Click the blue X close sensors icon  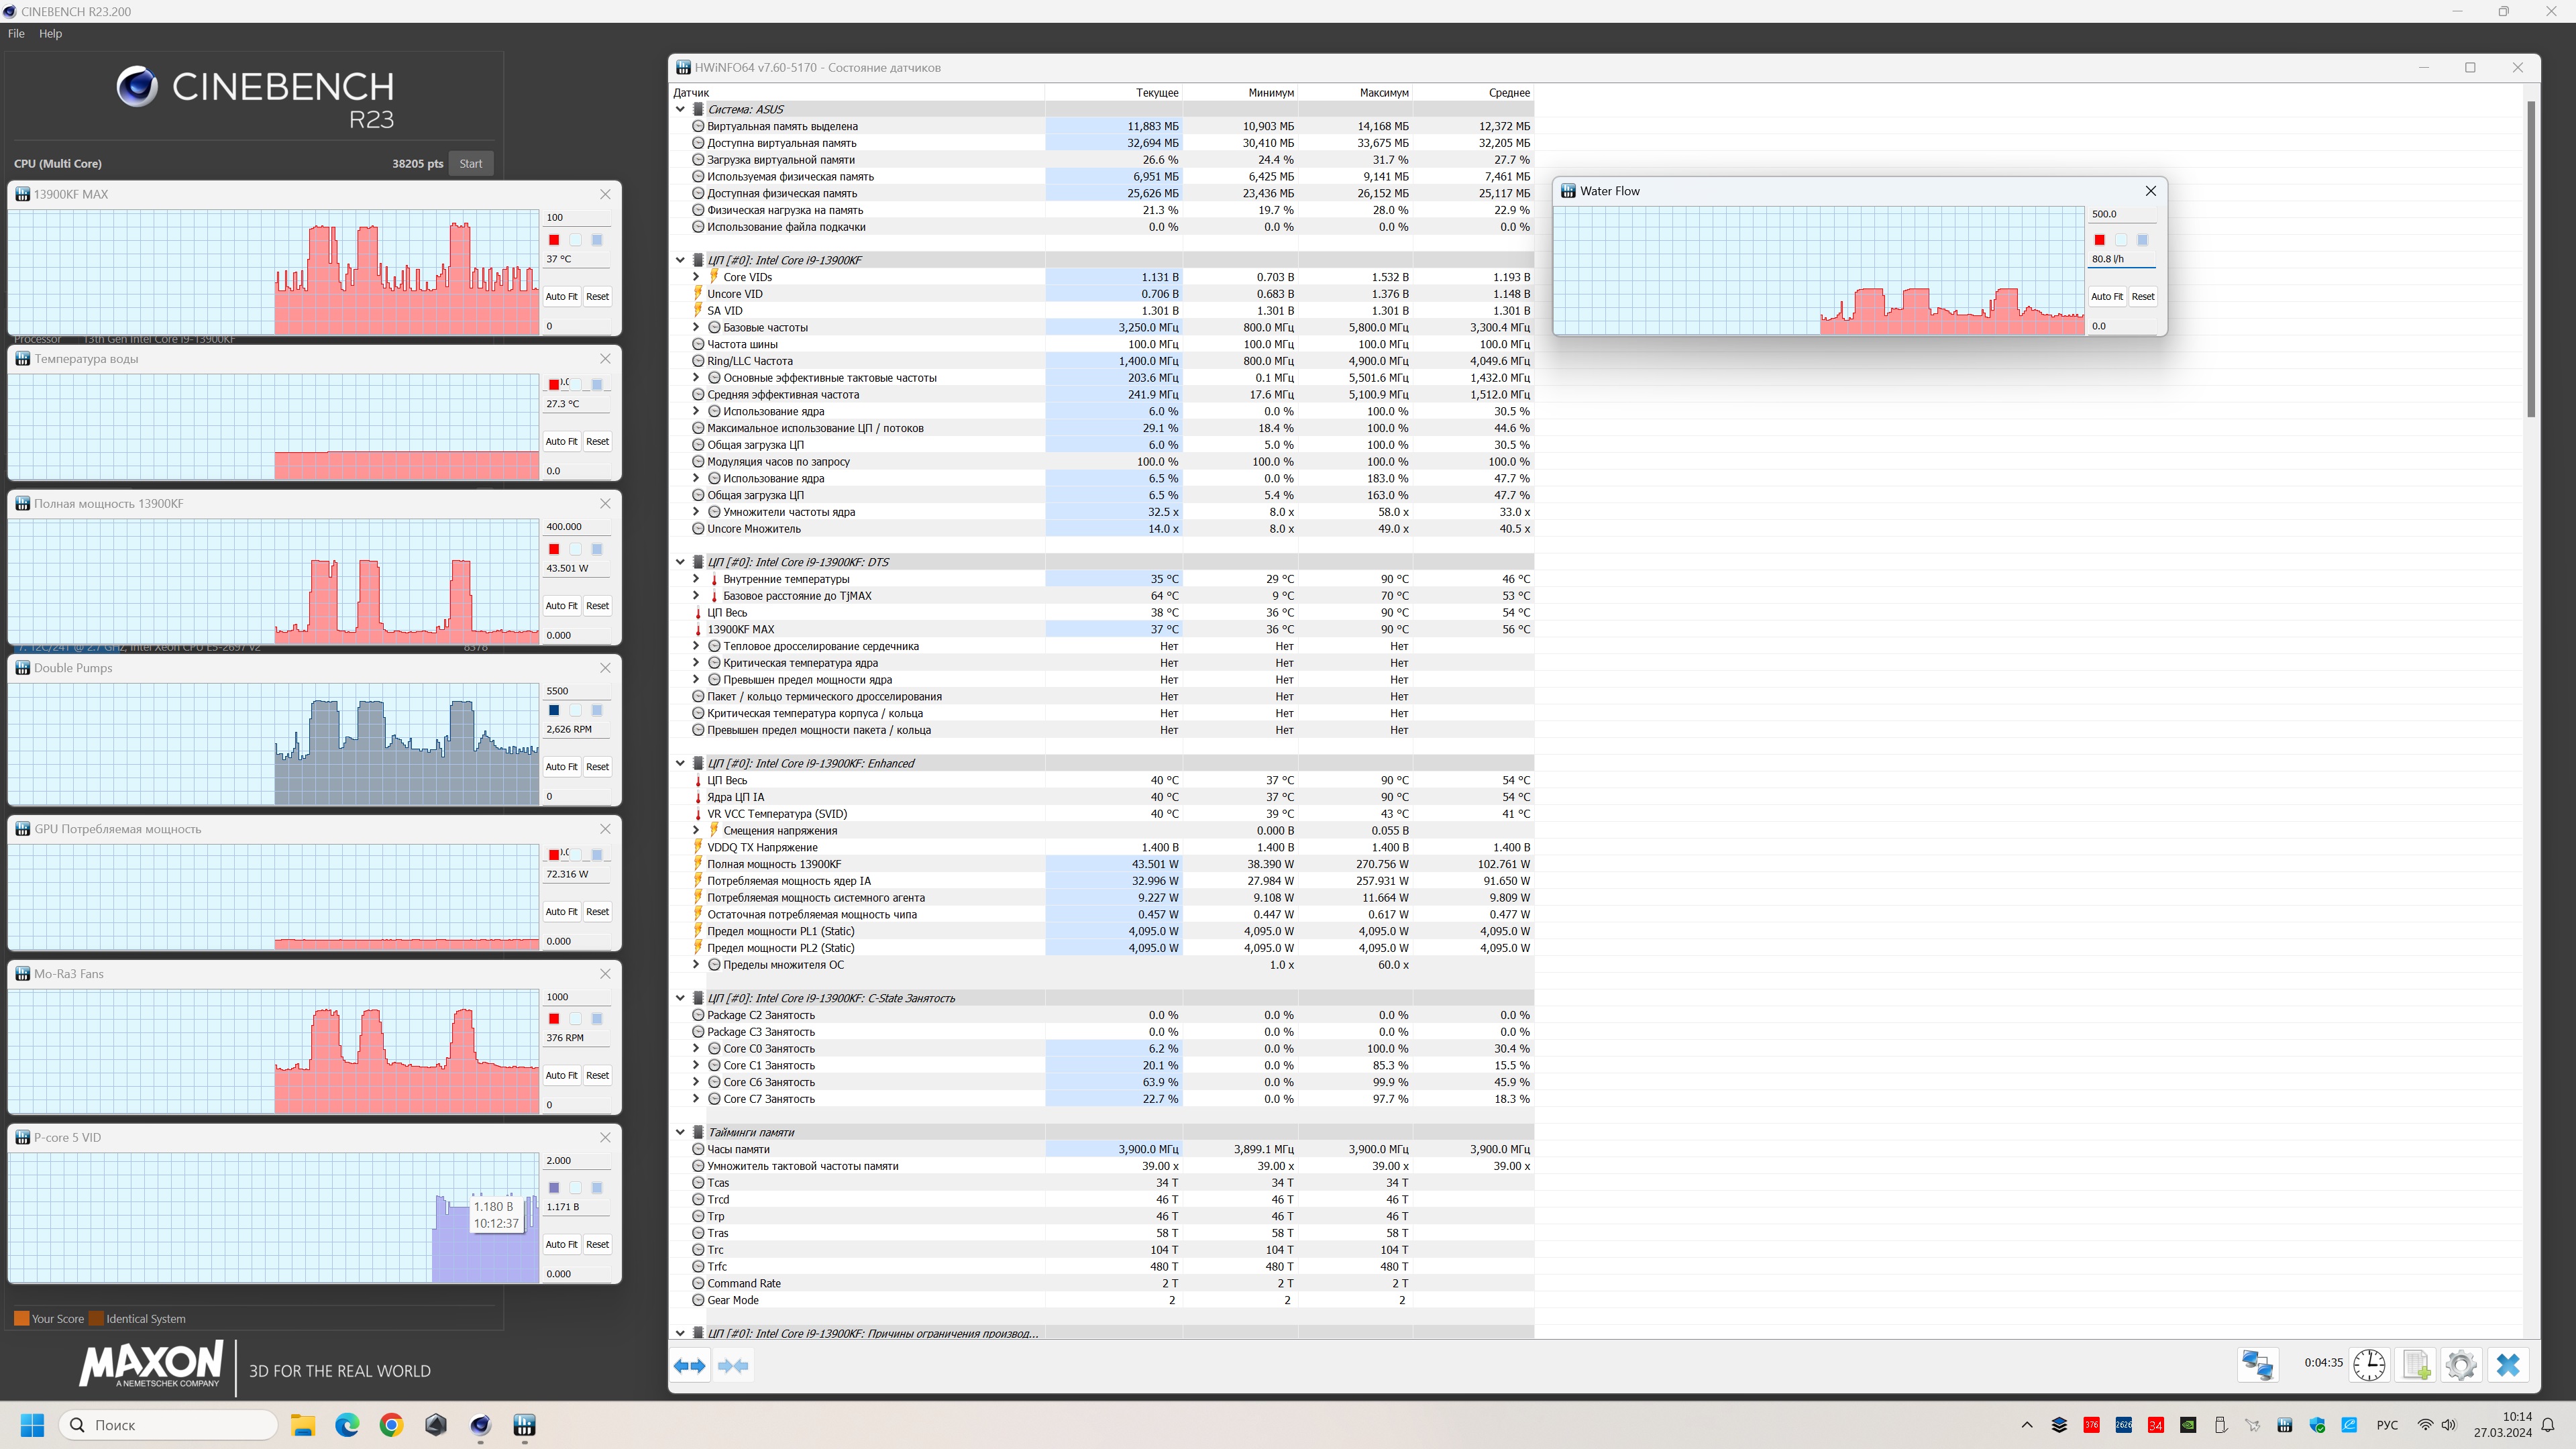pos(2507,1365)
